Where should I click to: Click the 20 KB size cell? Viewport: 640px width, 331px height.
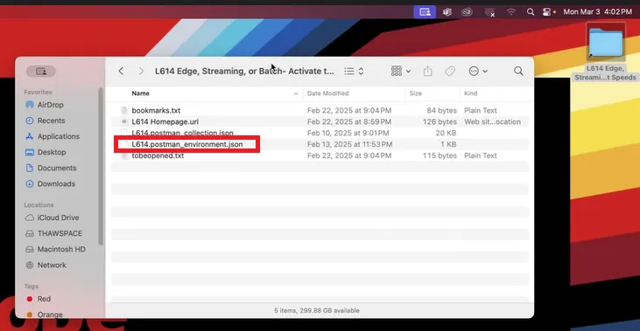point(447,133)
